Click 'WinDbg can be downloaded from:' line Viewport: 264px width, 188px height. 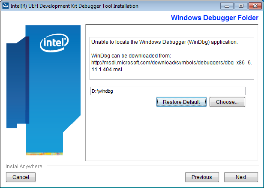pyautogui.click(x=131, y=56)
